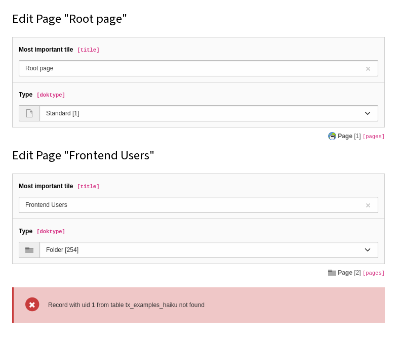Open the Standard [1] type dropdown

point(203,113)
